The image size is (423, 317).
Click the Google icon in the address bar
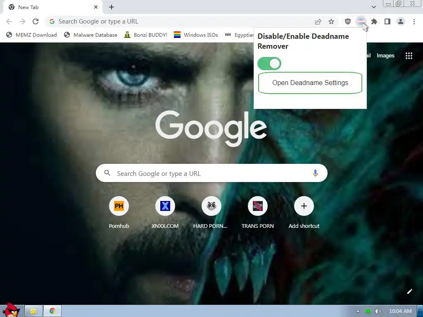pos(52,21)
